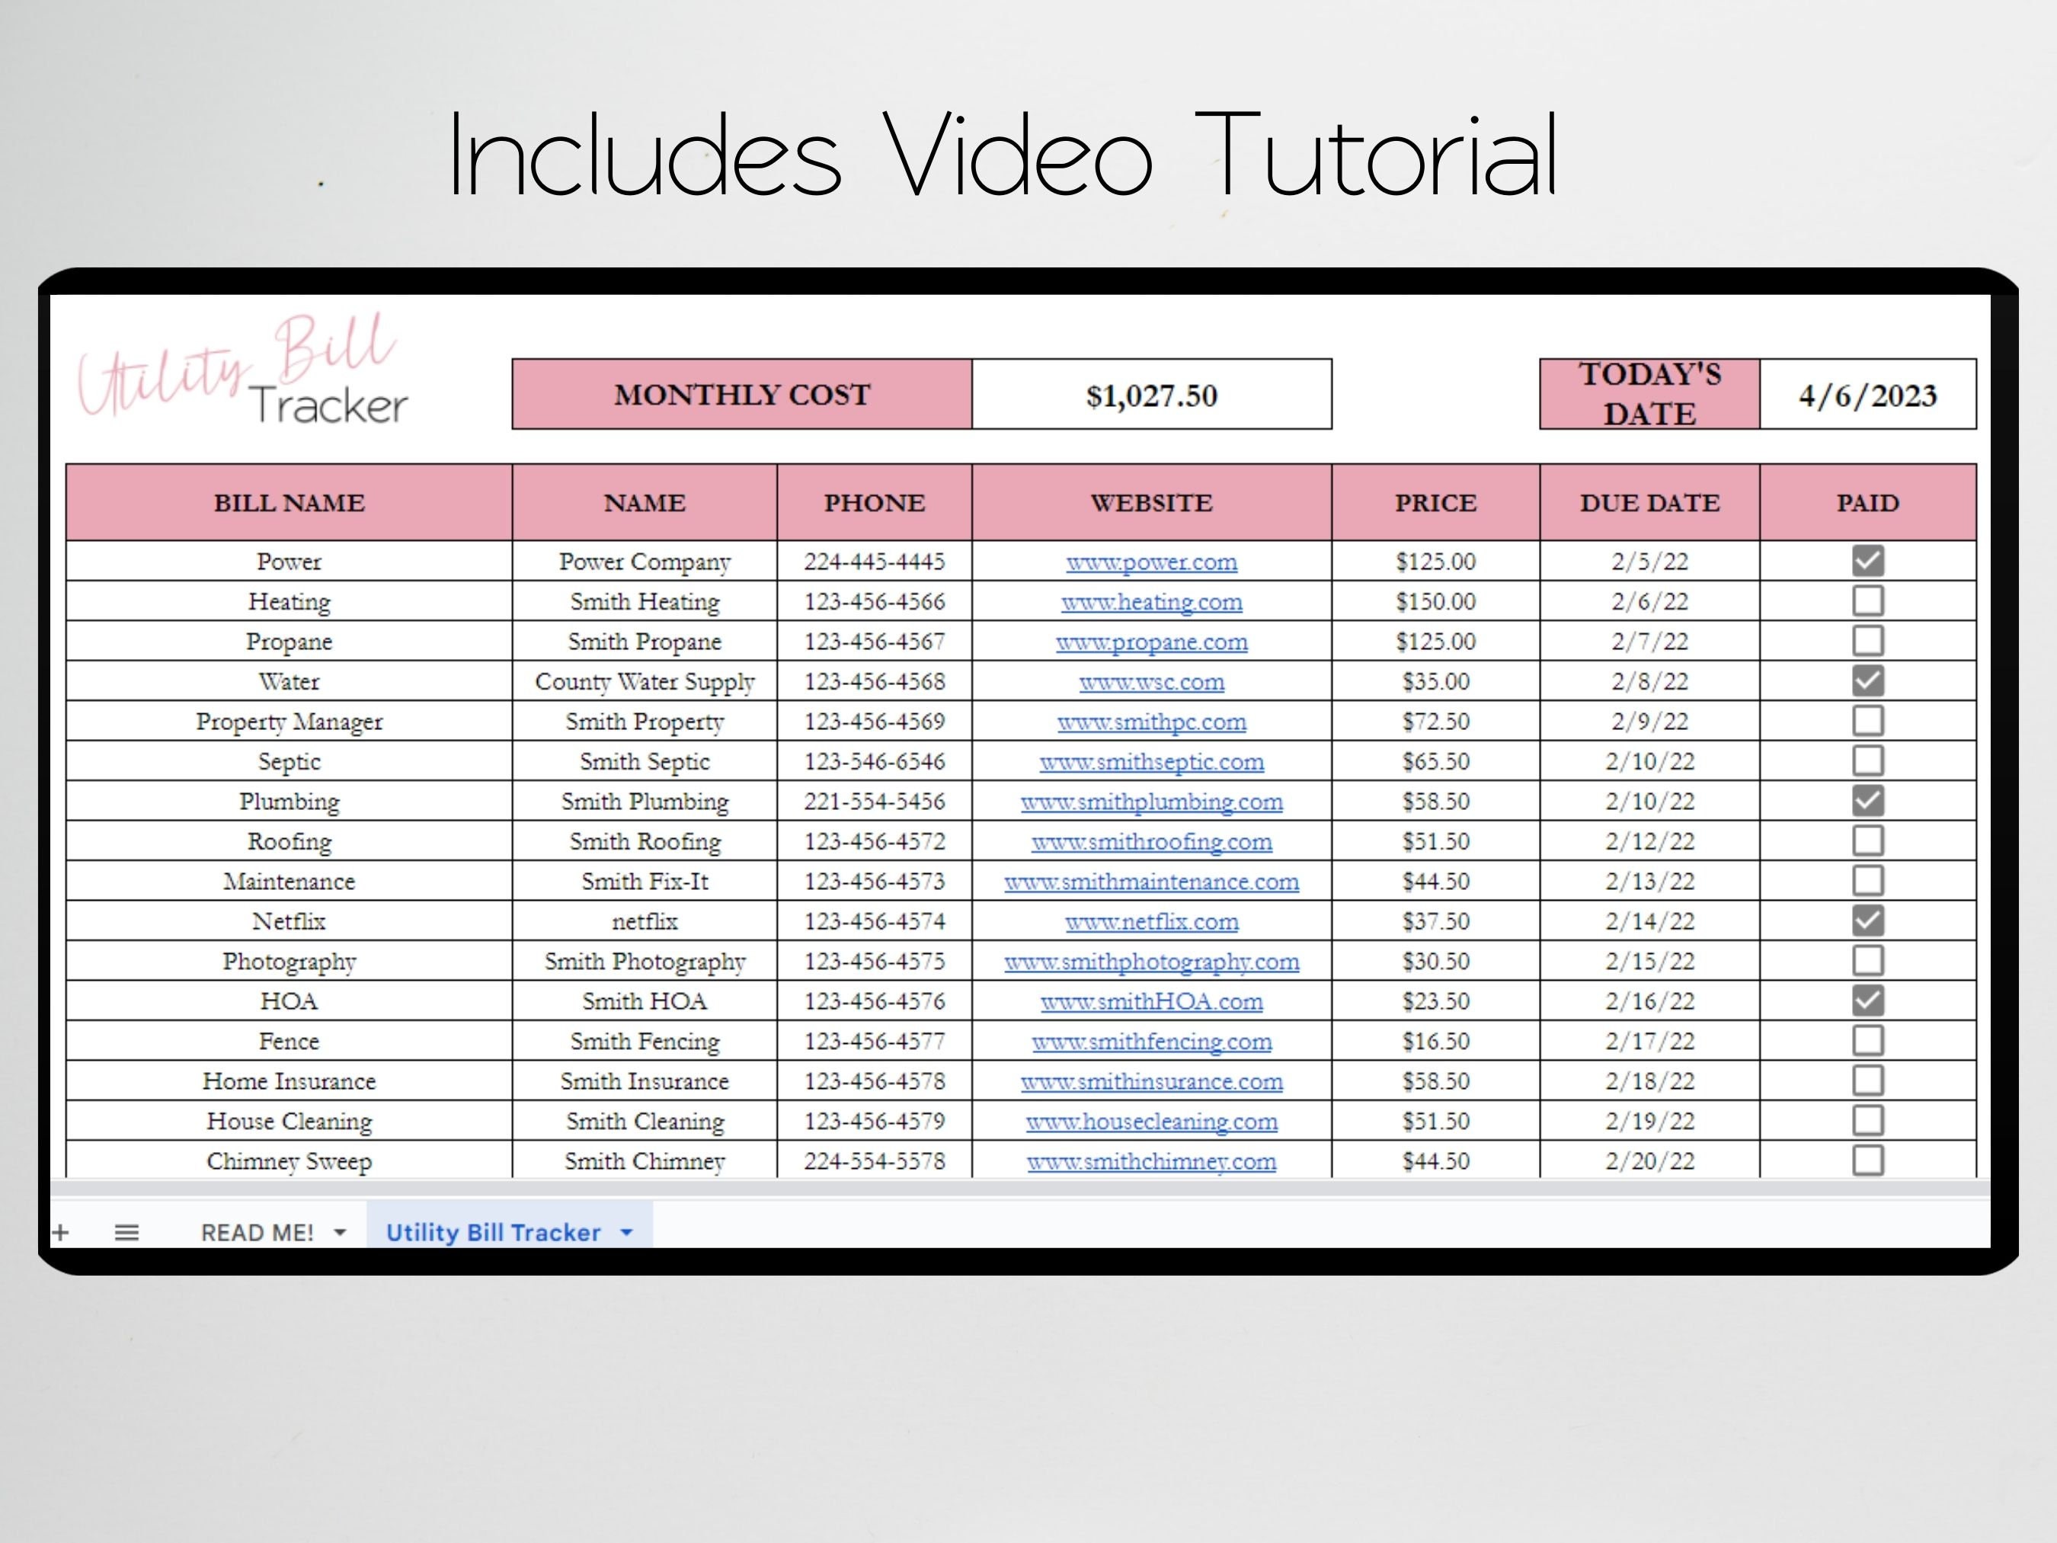Open the www.smithHOA.com link

tap(1152, 1000)
